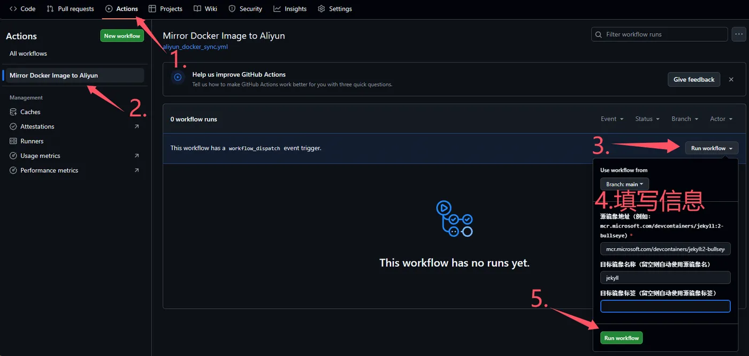Screen dimensions: 749x356
Task: Click the 'This workflow has no runs yet.' text
Action: (454, 263)
